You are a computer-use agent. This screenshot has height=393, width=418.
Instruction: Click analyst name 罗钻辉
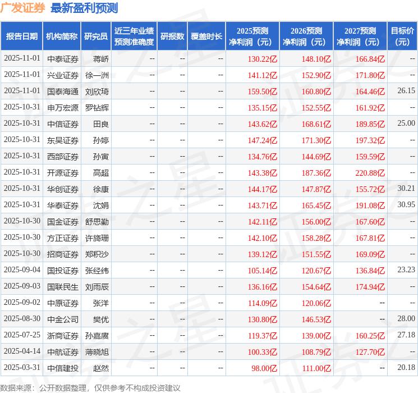[x=97, y=108]
